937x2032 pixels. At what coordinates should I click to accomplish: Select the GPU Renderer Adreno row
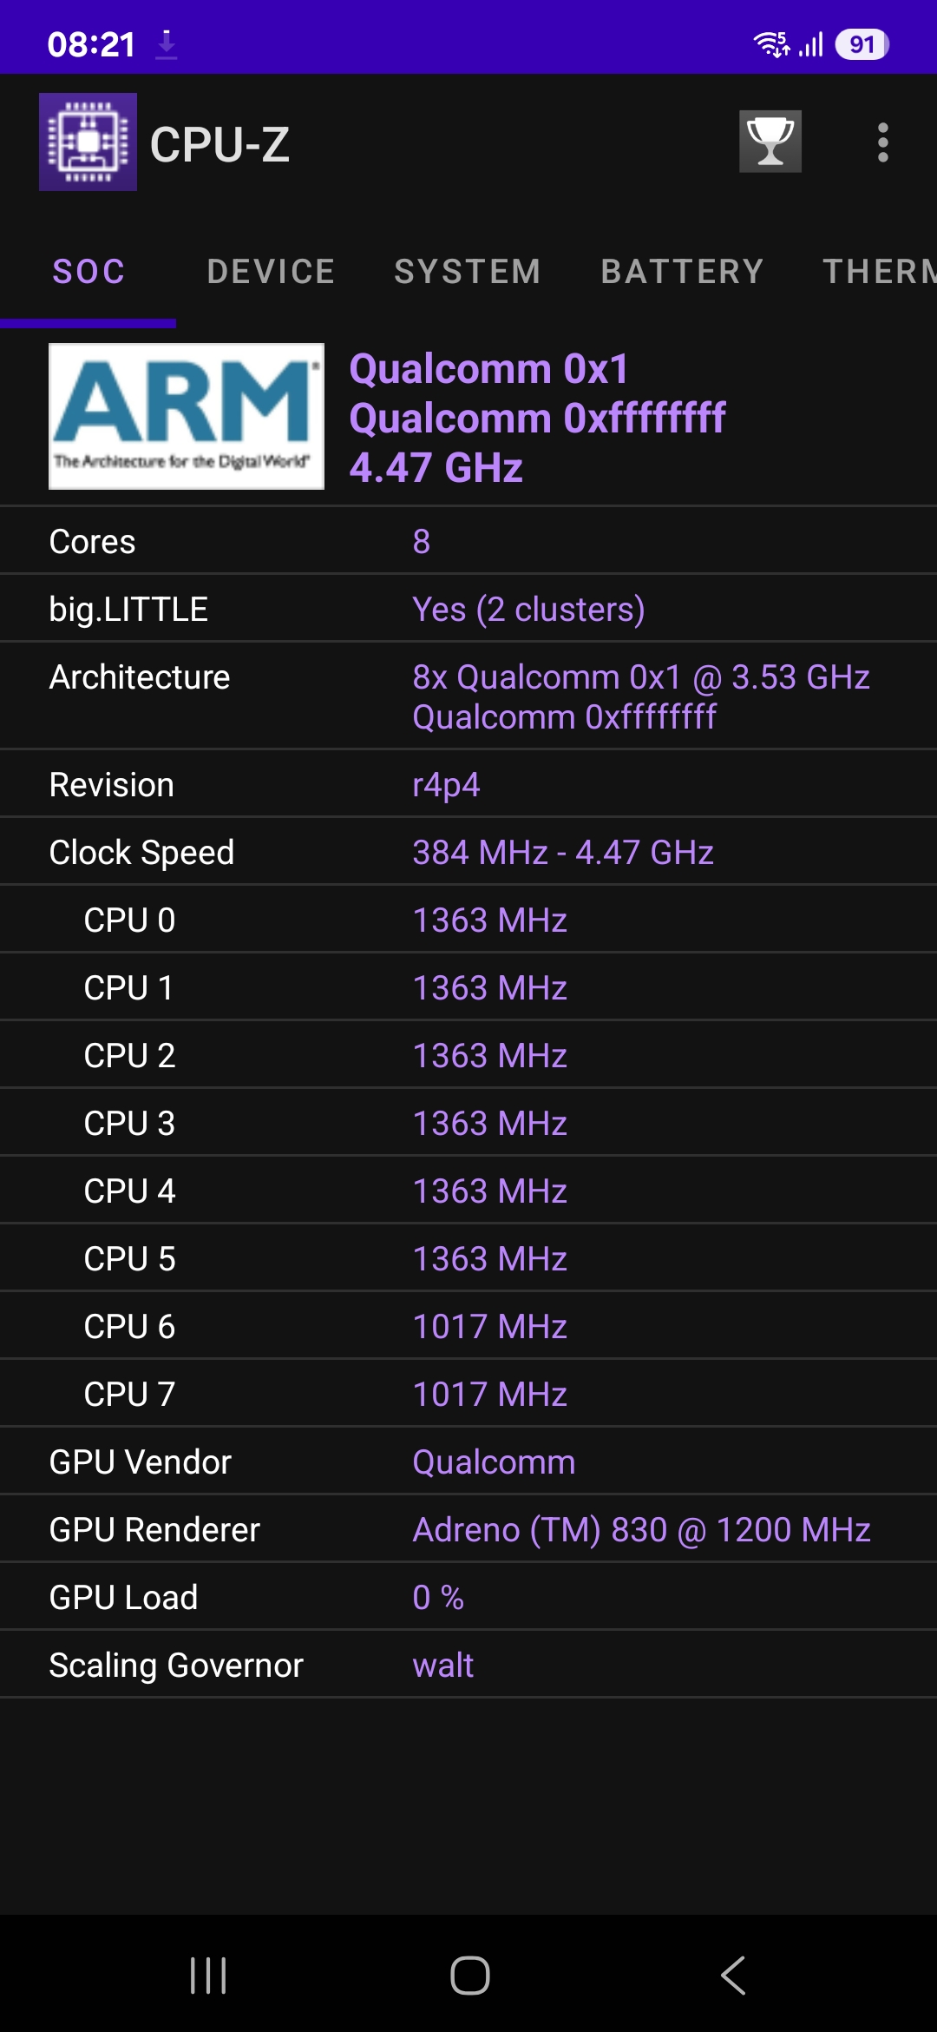(x=468, y=1529)
